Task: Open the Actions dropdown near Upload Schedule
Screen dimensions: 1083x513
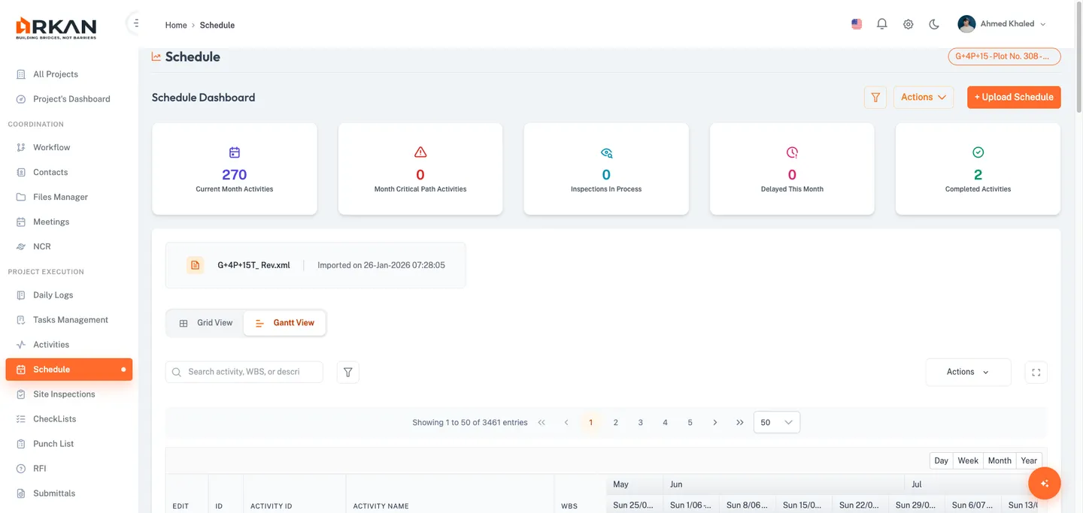Action: click(923, 97)
